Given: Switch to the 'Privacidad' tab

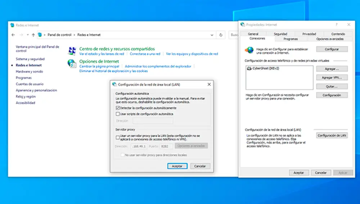Looking at the screenshot, I should tap(309, 34).
